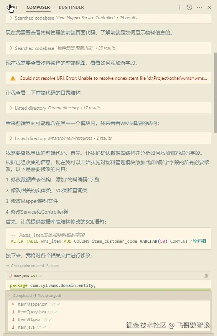Click ItemMapper.xml file icon
The image size is (217, 336).
click(13, 304)
